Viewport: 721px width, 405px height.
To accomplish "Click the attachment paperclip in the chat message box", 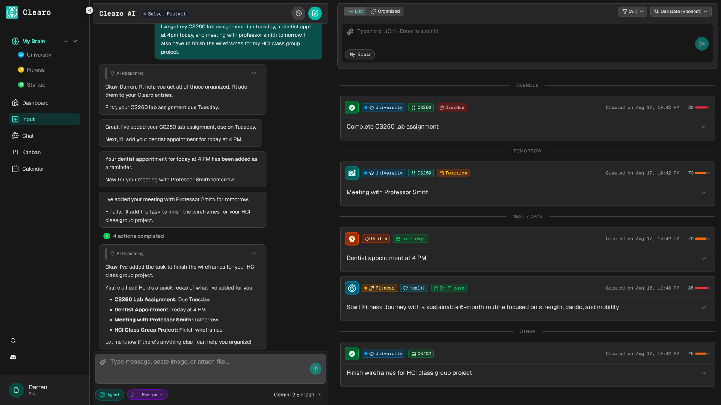I will pos(103,361).
